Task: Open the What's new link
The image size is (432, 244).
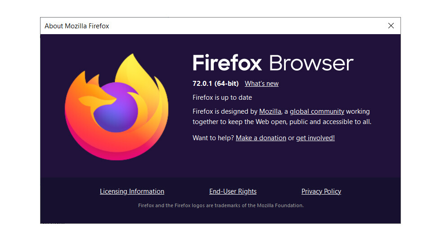Action: pyautogui.click(x=261, y=84)
